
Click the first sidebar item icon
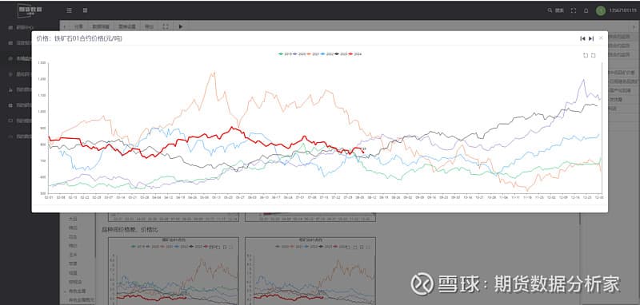click(x=10, y=27)
